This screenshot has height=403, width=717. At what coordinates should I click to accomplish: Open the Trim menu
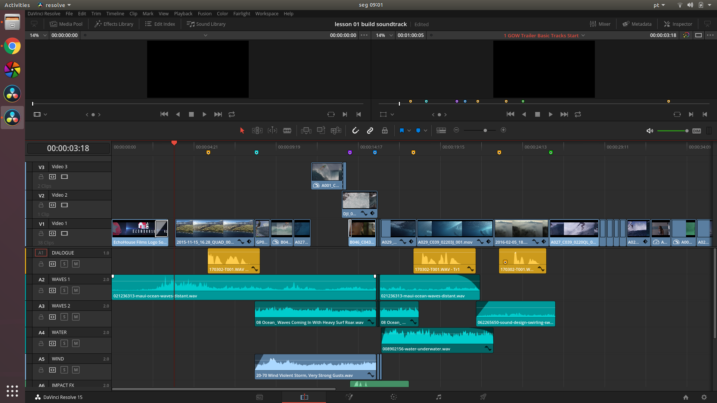pyautogui.click(x=96, y=13)
